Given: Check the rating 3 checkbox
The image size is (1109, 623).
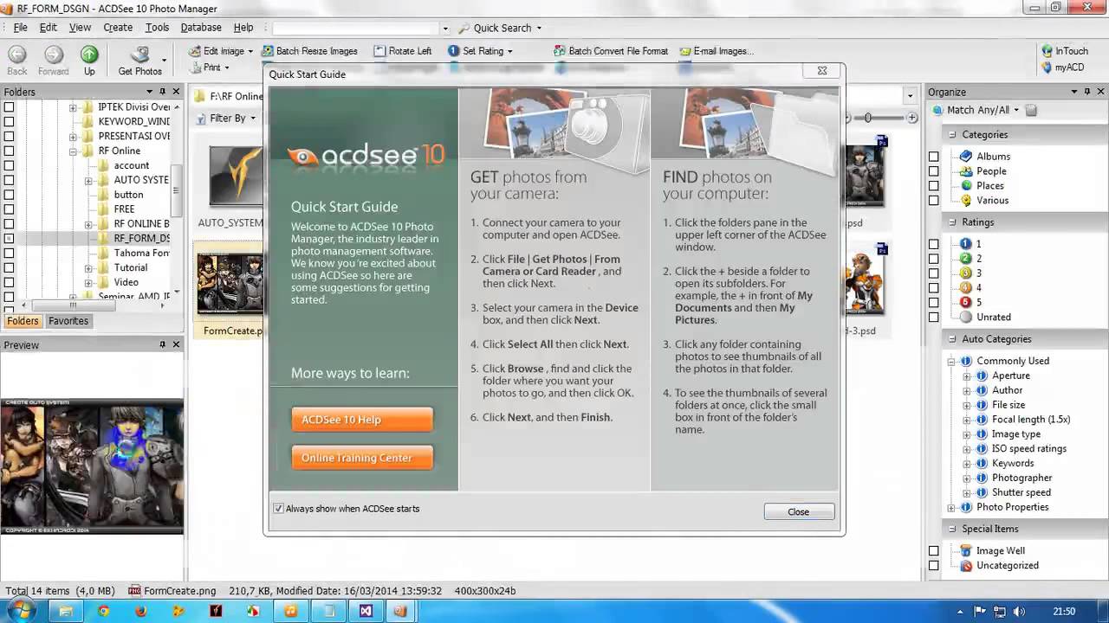Looking at the screenshot, I should click(x=933, y=273).
